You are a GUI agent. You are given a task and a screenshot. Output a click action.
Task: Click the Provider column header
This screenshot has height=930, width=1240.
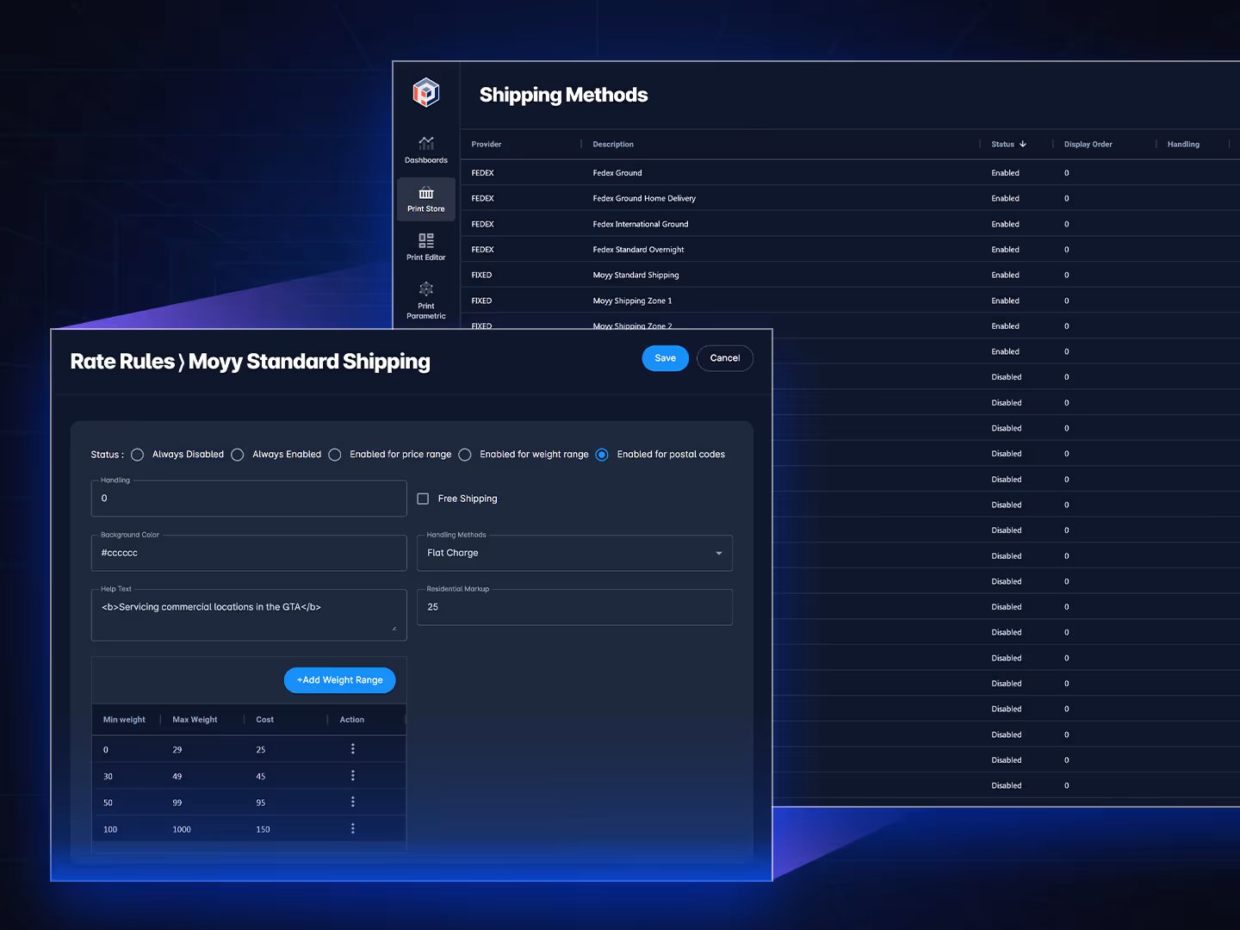click(x=486, y=144)
